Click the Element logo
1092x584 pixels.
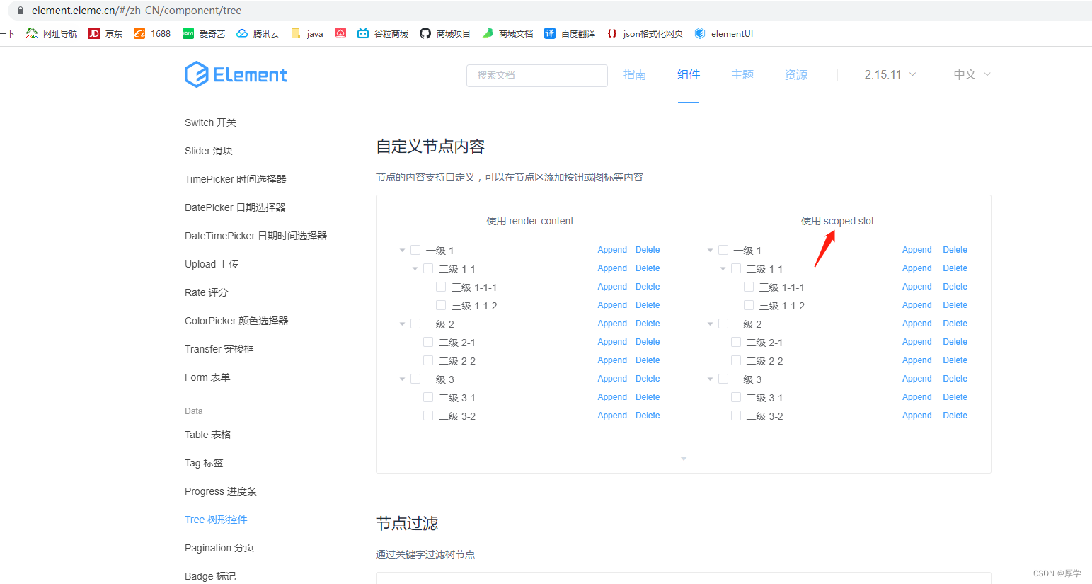[236, 74]
